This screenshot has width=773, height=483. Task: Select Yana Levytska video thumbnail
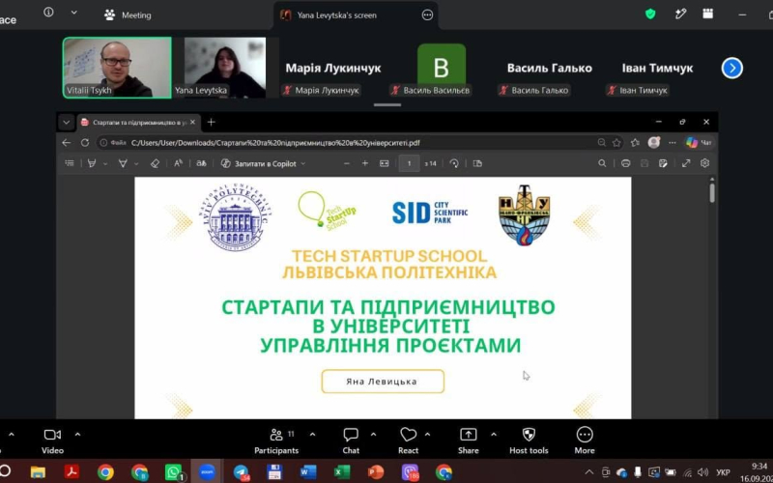(225, 68)
